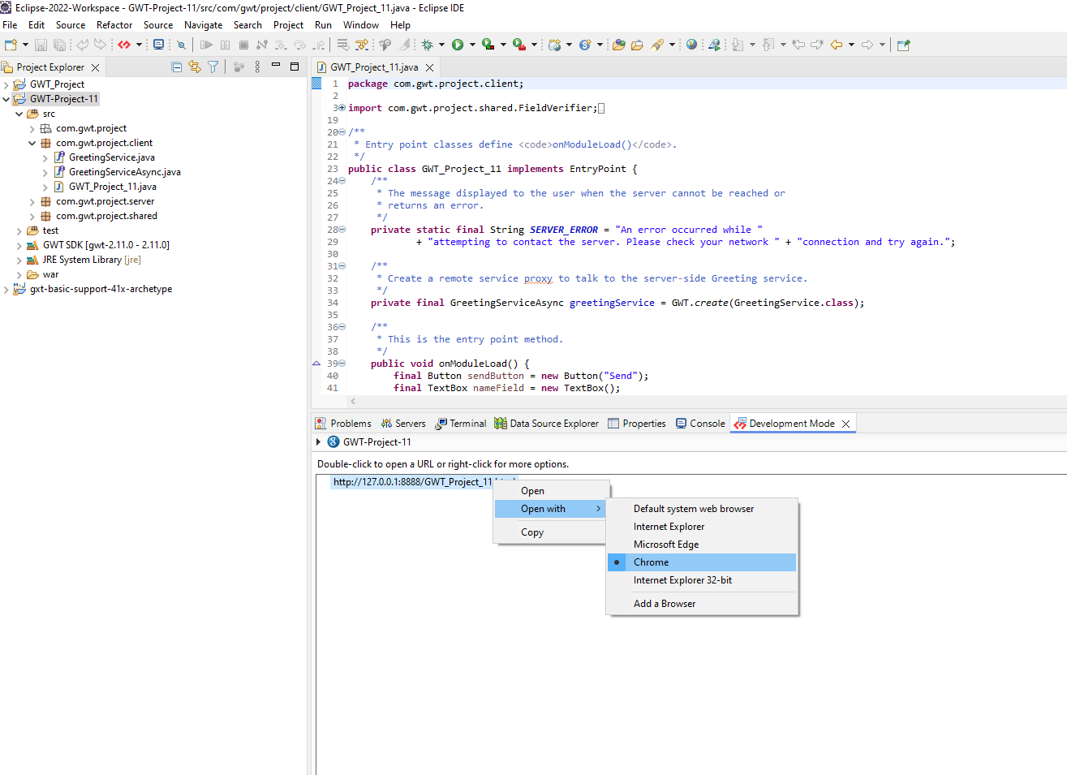This screenshot has height=775, width=1067.
Task: Switch to the Console tab
Action: click(x=700, y=424)
